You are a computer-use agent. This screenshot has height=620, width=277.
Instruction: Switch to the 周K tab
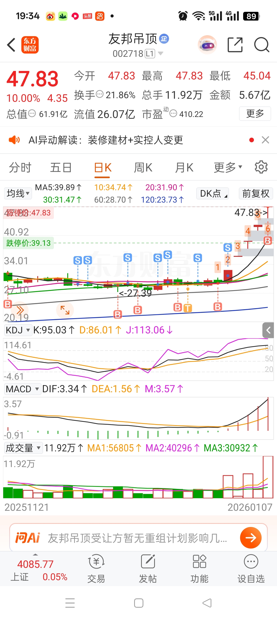point(143,167)
